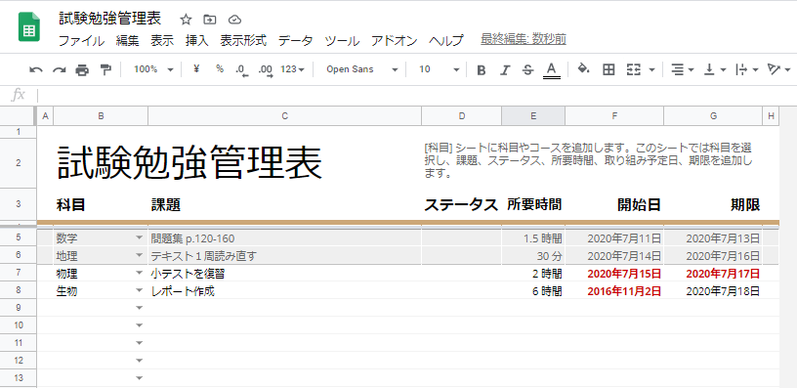Open the アドオン menu
This screenshot has height=388, width=797.
pos(394,41)
